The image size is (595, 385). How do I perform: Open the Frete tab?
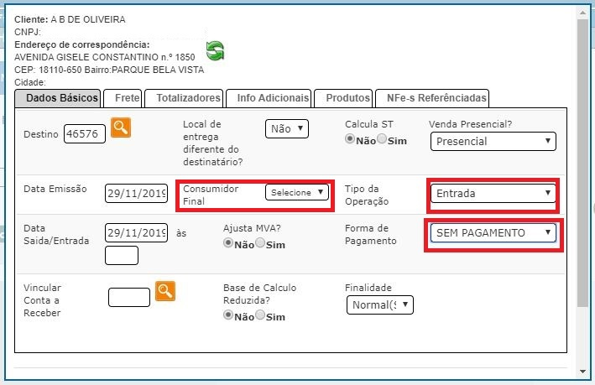(x=123, y=98)
